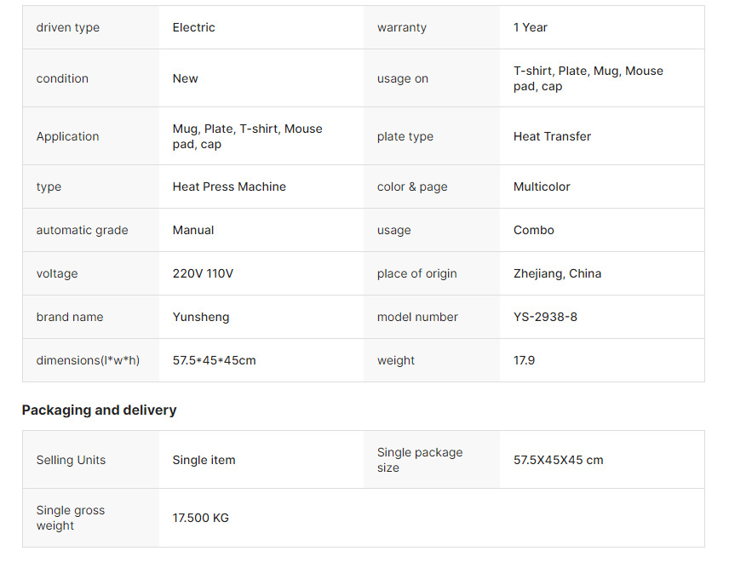Click the '17.500 KG' gross weight value
Viewport: 729px width, 568px height.
tap(201, 518)
